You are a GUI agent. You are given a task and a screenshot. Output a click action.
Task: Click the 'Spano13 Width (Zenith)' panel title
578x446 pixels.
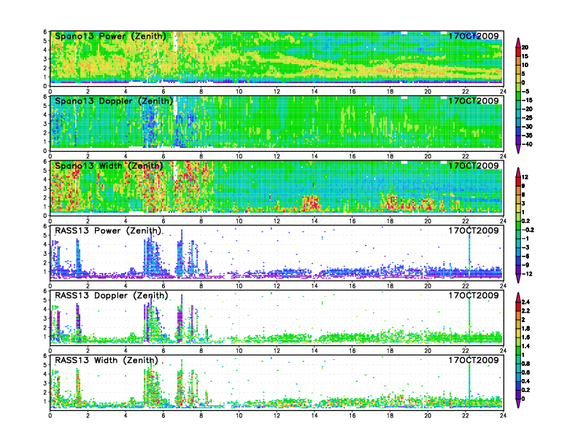tap(109, 165)
